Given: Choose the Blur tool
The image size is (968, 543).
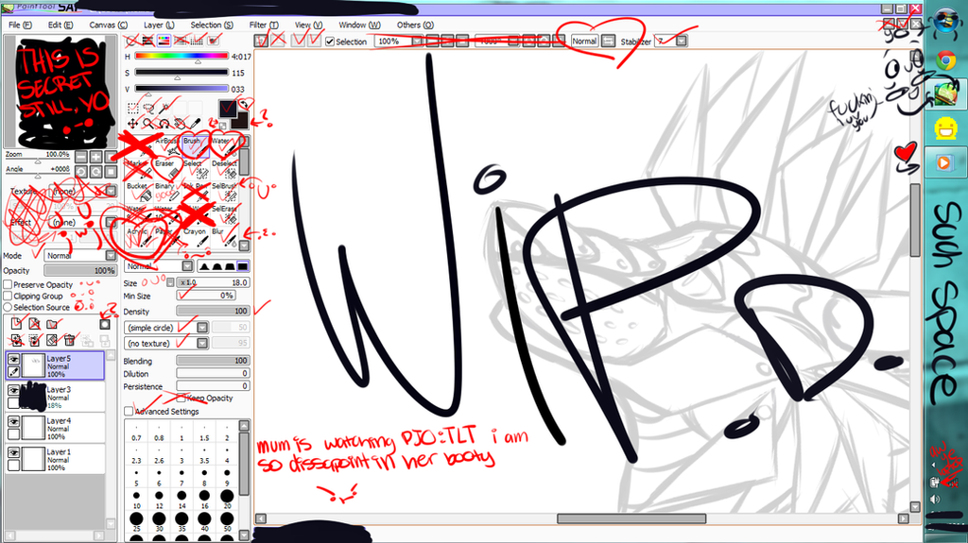Looking at the screenshot, I should 223,237.
